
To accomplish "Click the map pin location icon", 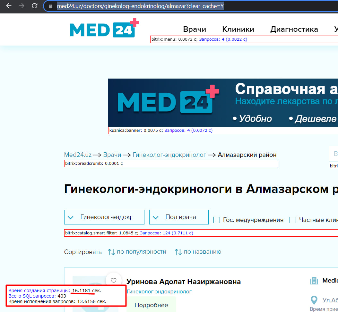I will 314,300.
